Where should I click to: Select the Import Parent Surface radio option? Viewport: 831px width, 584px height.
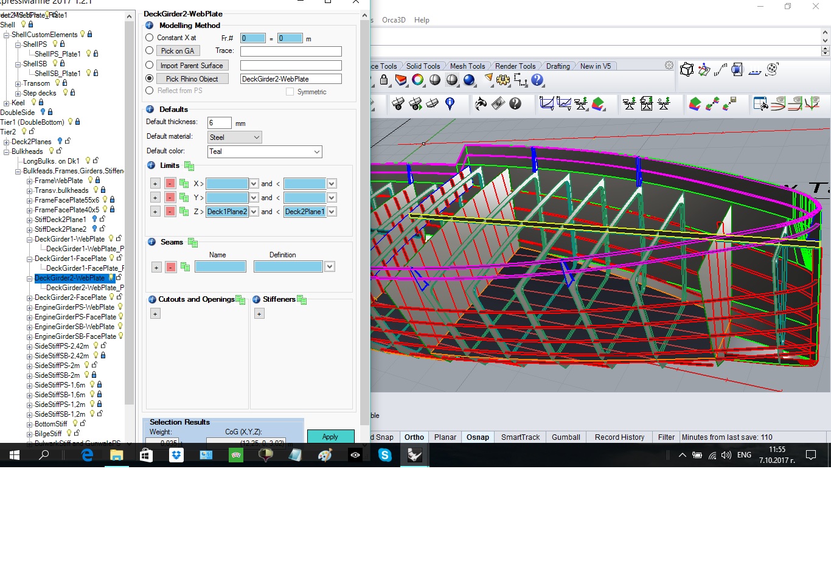click(150, 65)
